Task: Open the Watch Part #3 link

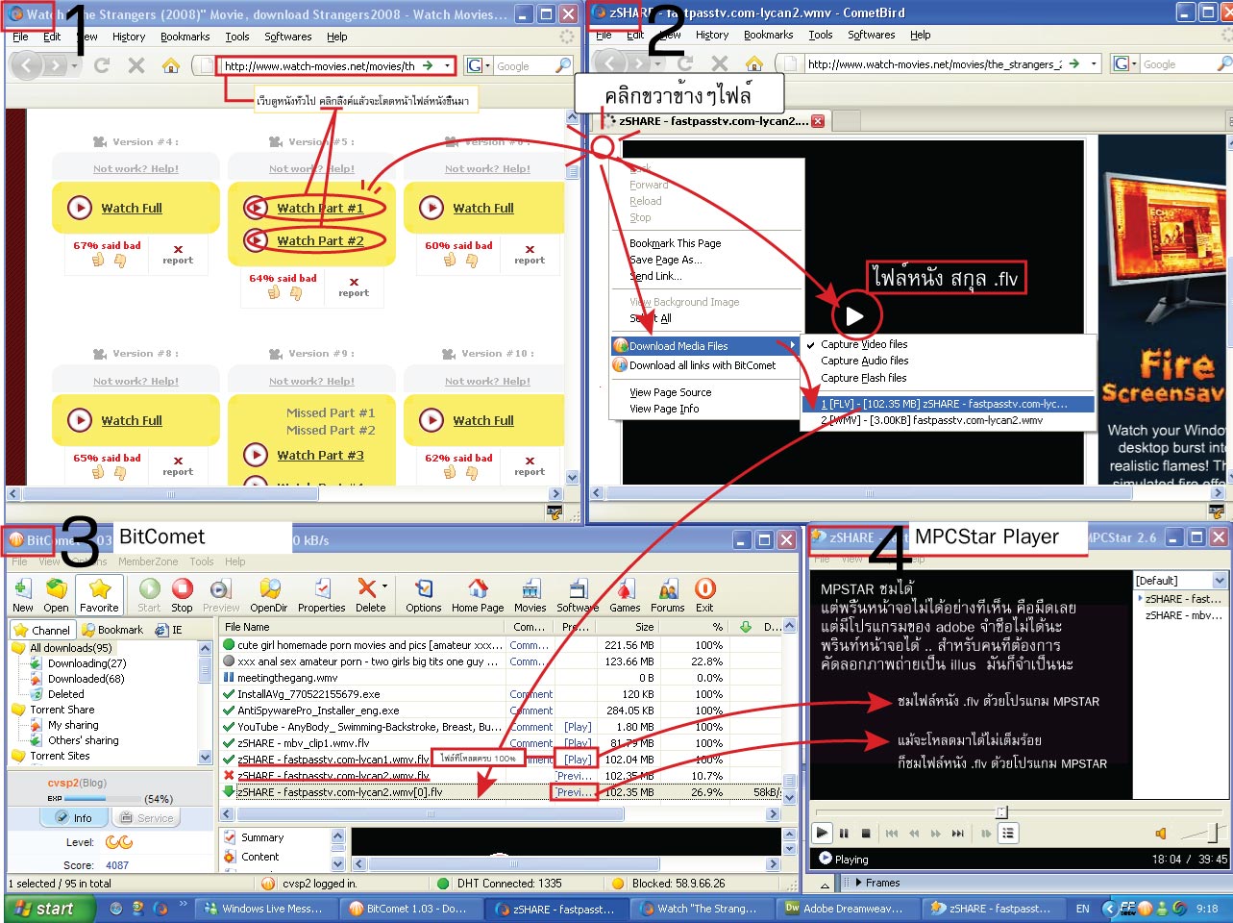Action: tap(320, 455)
